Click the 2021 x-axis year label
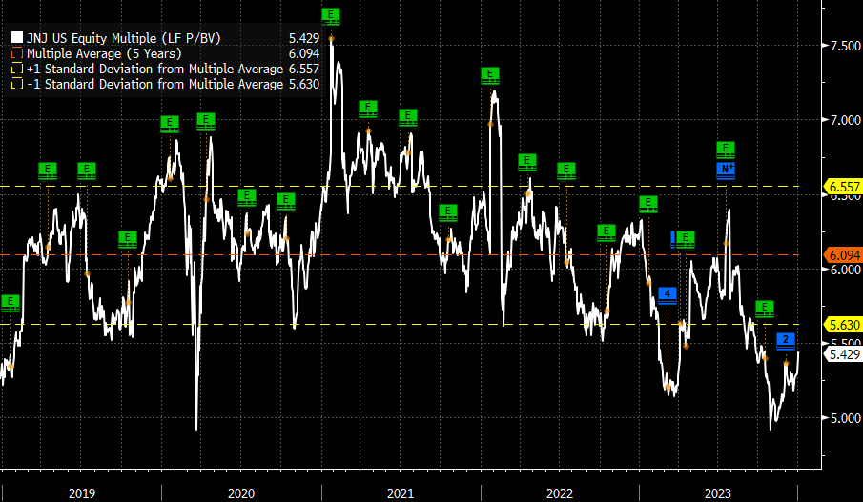Screen dimensions: 863x502 pos(401,493)
